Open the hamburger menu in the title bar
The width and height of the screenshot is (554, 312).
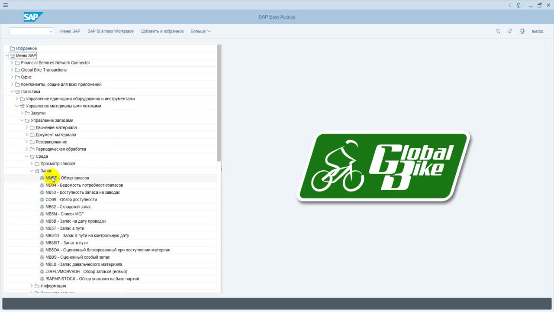click(x=5, y=5)
